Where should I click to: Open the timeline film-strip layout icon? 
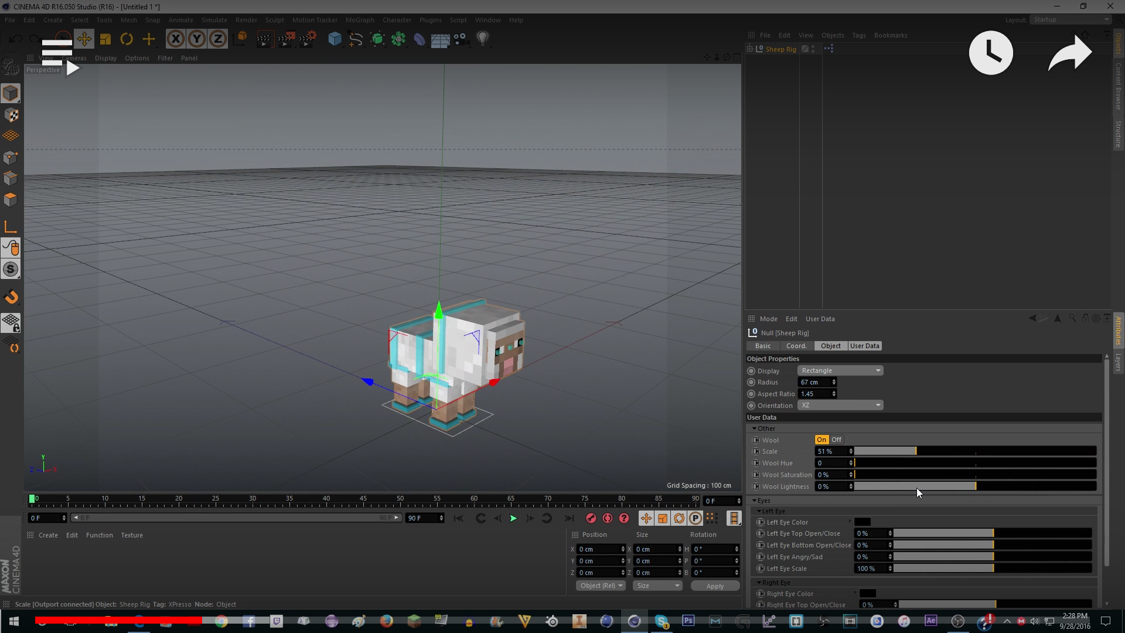pos(734,518)
